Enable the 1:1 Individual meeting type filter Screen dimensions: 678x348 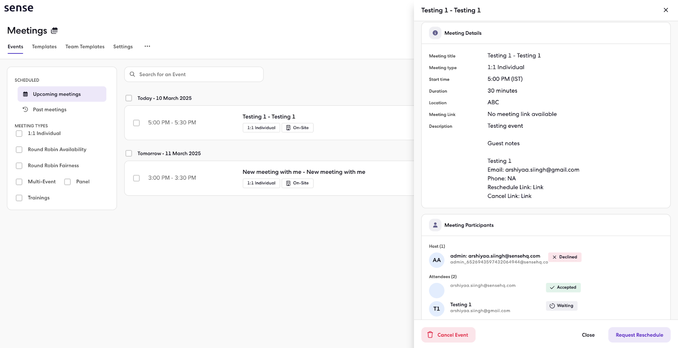tap(19, 134)
